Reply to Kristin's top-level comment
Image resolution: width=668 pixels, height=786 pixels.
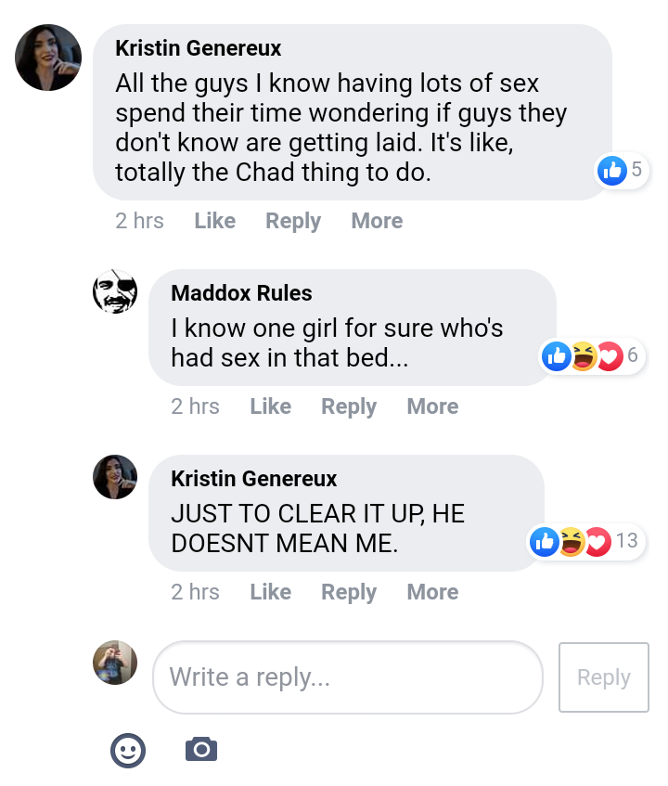[293, 221]
